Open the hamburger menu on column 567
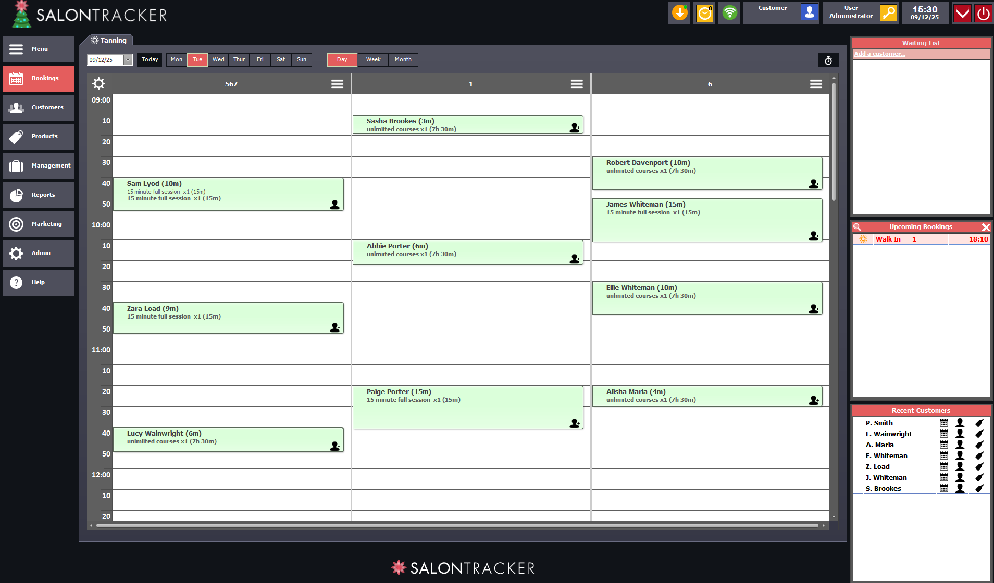 [x=337, y=84]
